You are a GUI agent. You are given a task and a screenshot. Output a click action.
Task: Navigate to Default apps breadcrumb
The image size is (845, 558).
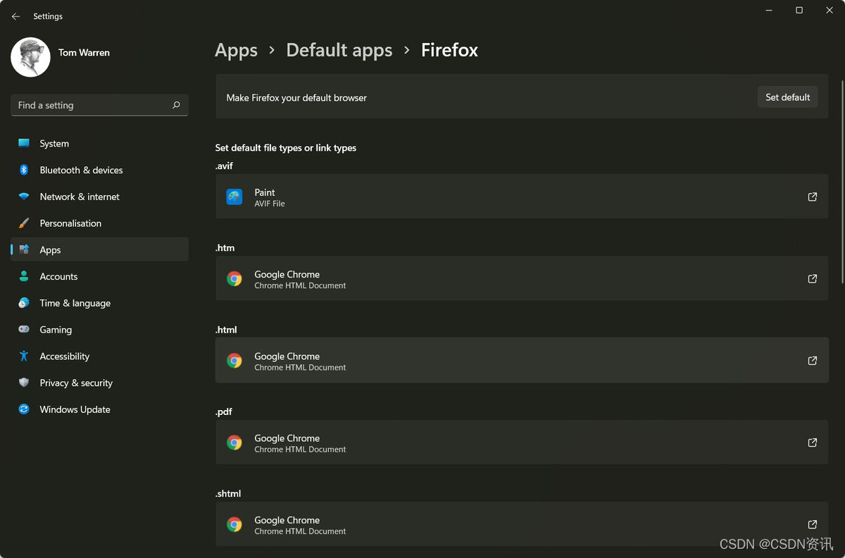tap(339, 50)
